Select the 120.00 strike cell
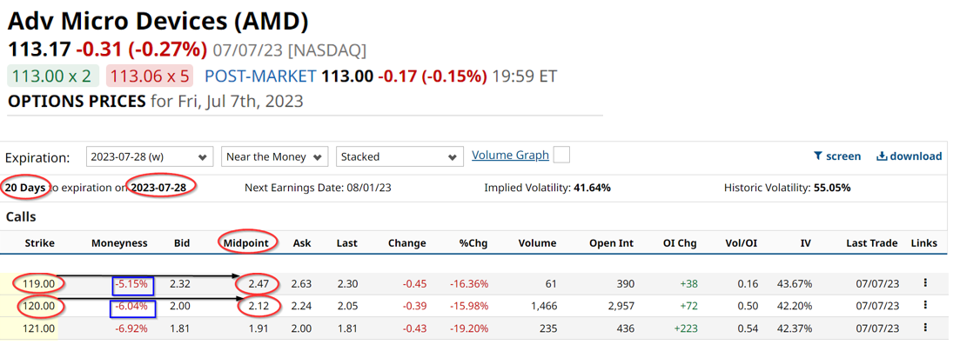This screenshot has height=351, width=953. 38,306
